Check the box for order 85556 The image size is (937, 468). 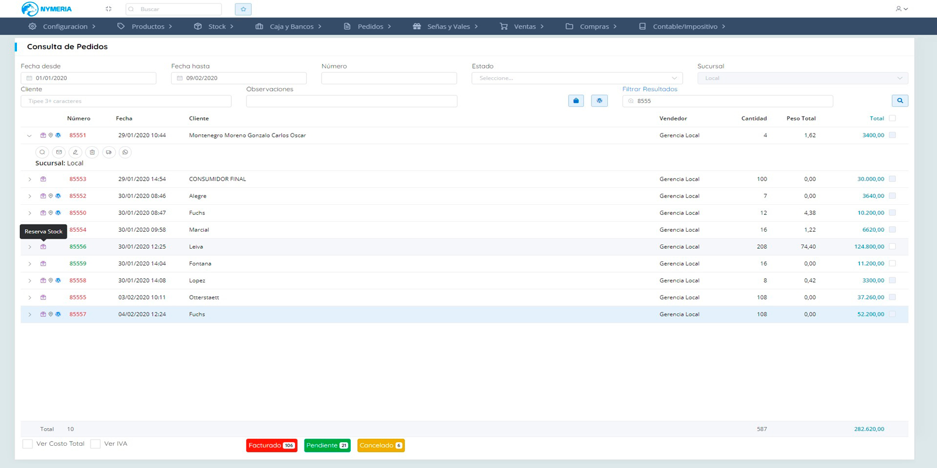pos(892,247)
